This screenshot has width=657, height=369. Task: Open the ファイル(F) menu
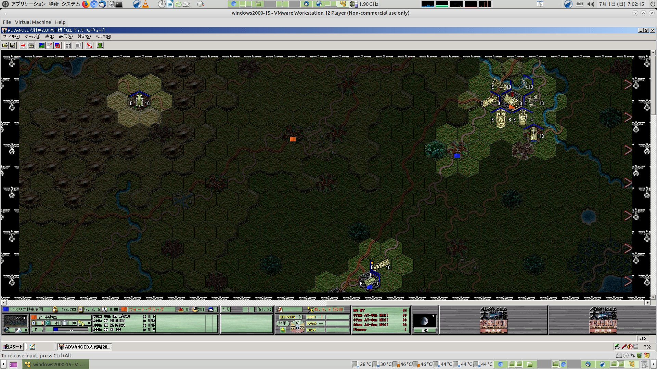[11, 37]
